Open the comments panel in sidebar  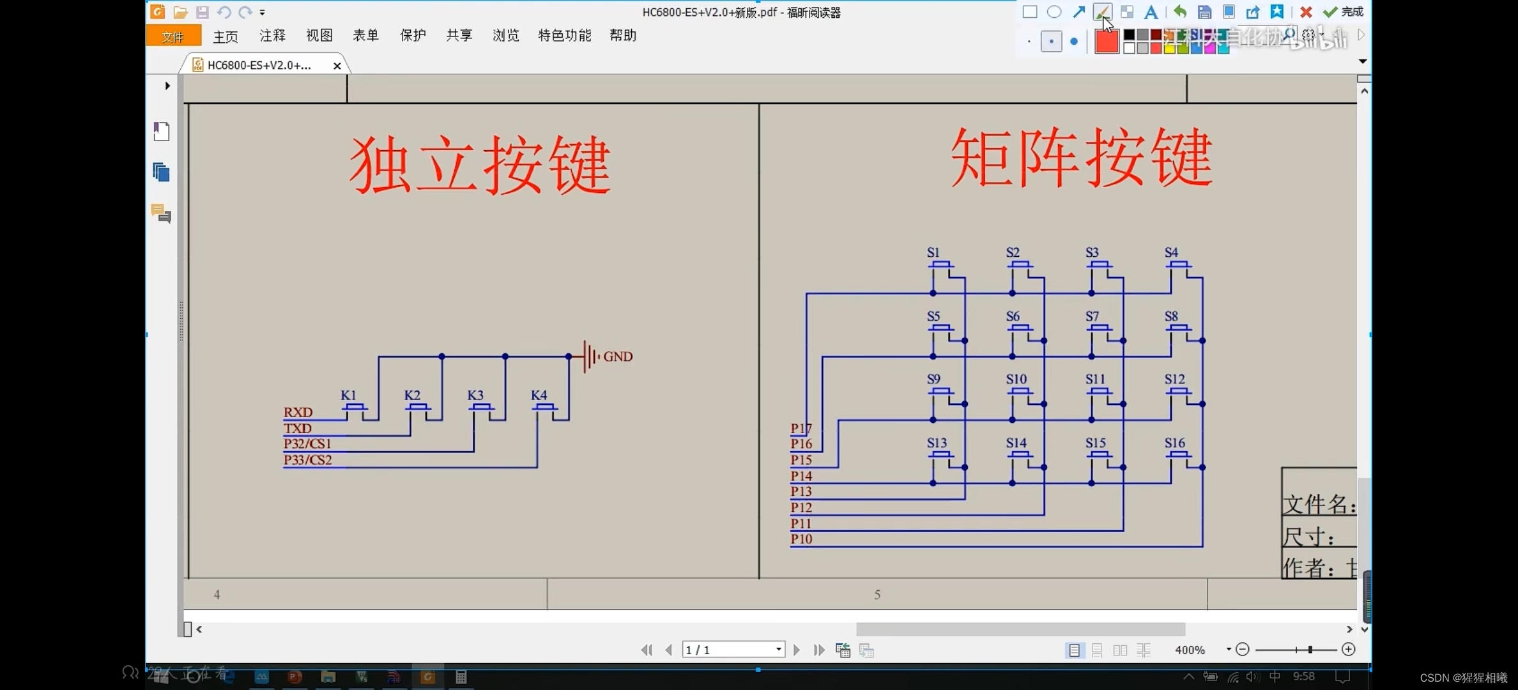click(x=162, y=213)
